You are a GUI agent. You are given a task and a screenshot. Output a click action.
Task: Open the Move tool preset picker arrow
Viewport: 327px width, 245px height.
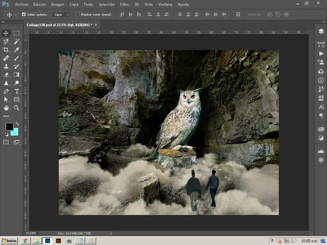click(16, 15)
